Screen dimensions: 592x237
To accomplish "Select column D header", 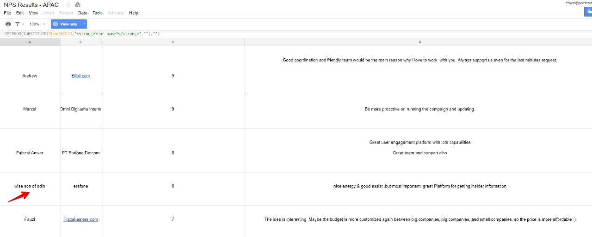I will 419,42.
